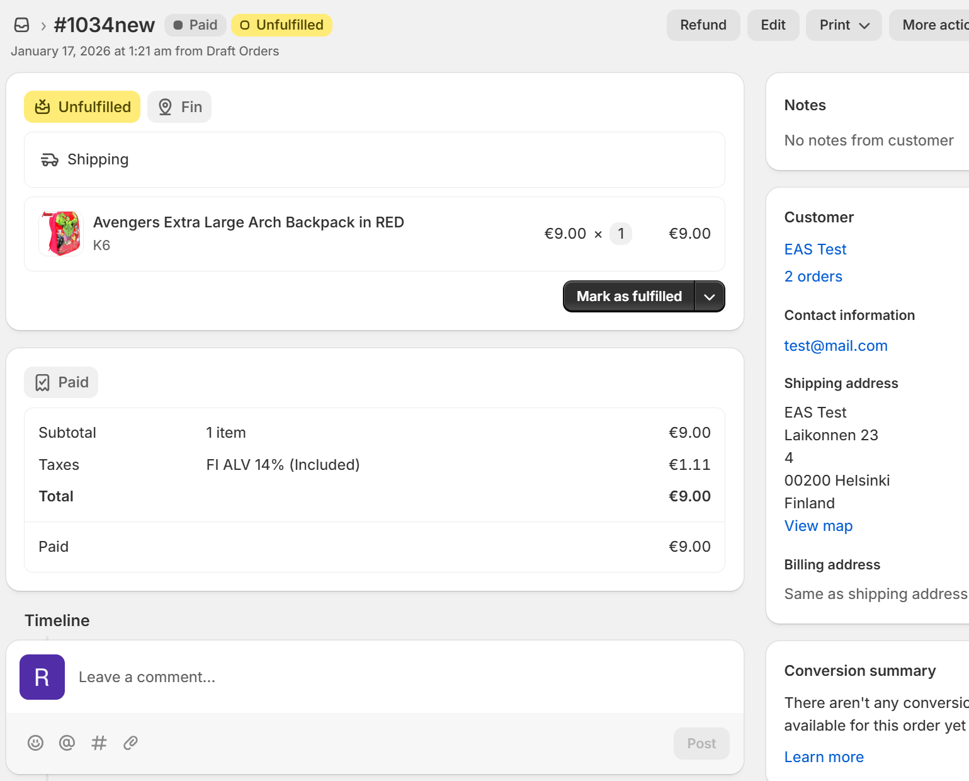Click the @ mention icon

(67, 743)
